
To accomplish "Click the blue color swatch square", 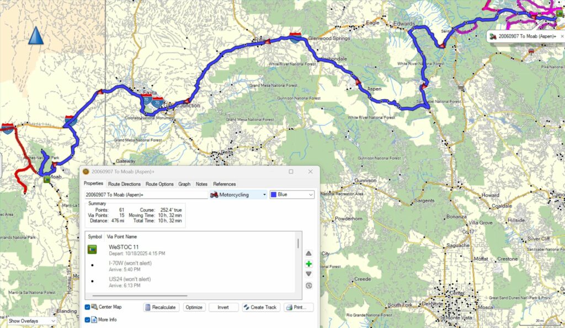I will (273, 195).
